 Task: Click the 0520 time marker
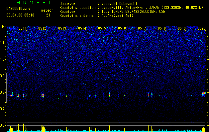coord(202,28)
